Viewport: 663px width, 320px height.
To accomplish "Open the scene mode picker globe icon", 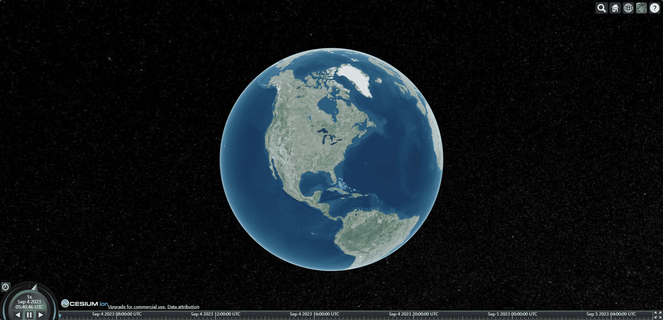I will point(628,8).
